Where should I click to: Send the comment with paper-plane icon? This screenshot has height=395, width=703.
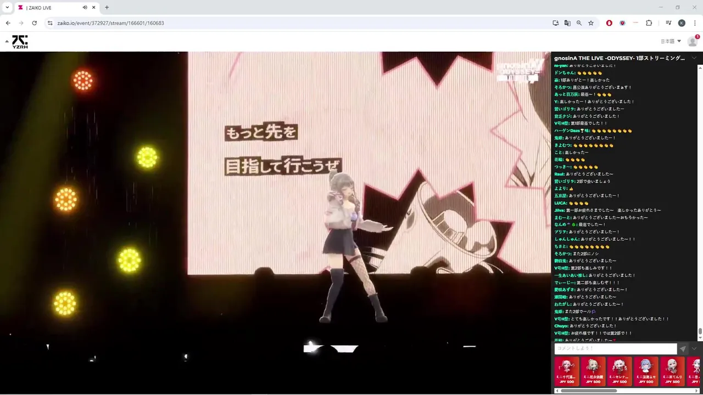pyautogui.click(x=683, y=348)
